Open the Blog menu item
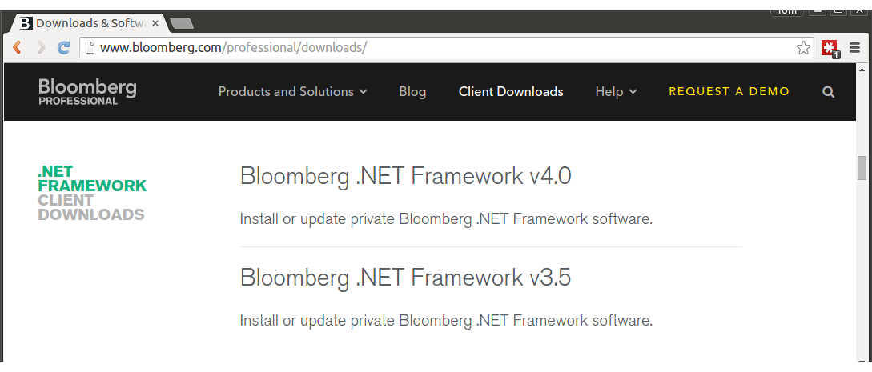872x372 pixels. [412, 92]
